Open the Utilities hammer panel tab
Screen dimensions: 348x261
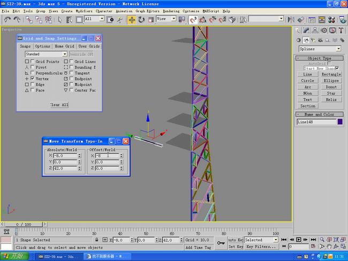tap(342, 30)
